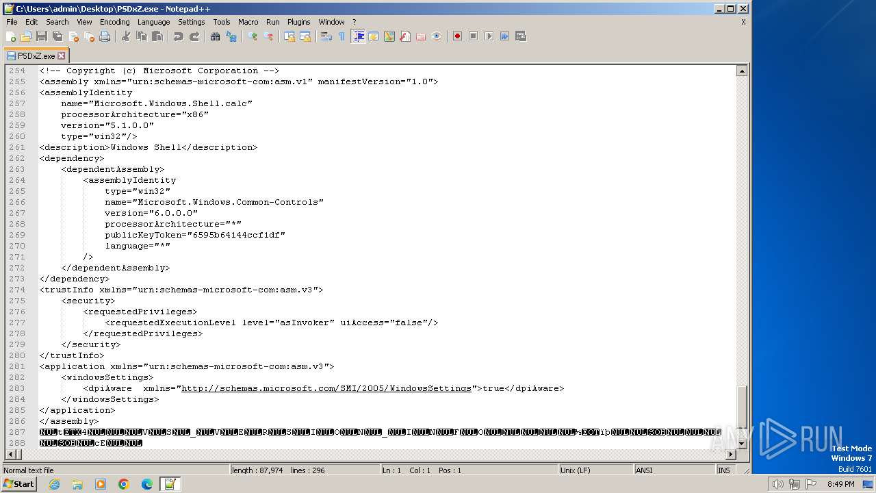Open the Macro menu

[248, 22]
